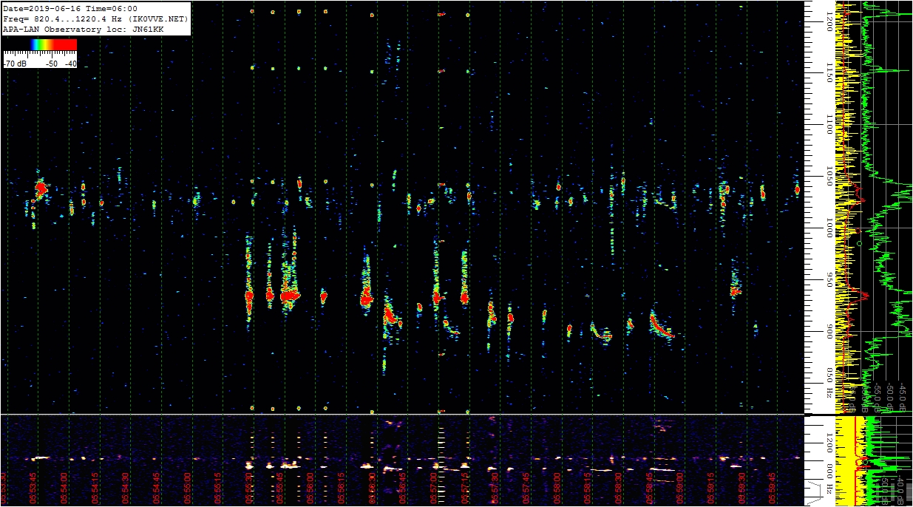Click the -40 label on the color scale
This screenshot has height=507, width=913.
[x=70, y=64]
